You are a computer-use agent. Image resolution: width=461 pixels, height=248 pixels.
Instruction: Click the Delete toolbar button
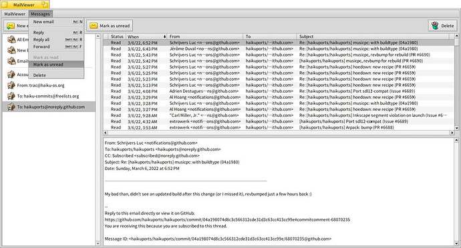[442, 26]
